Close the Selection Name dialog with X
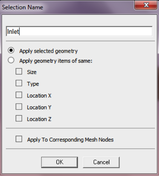The width and height of the screenshot is (159, 176). coord(146,5)
